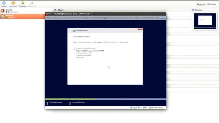
Task: Click the Создать (create VM) toolbar icon
Action: [x=4, y=3]
